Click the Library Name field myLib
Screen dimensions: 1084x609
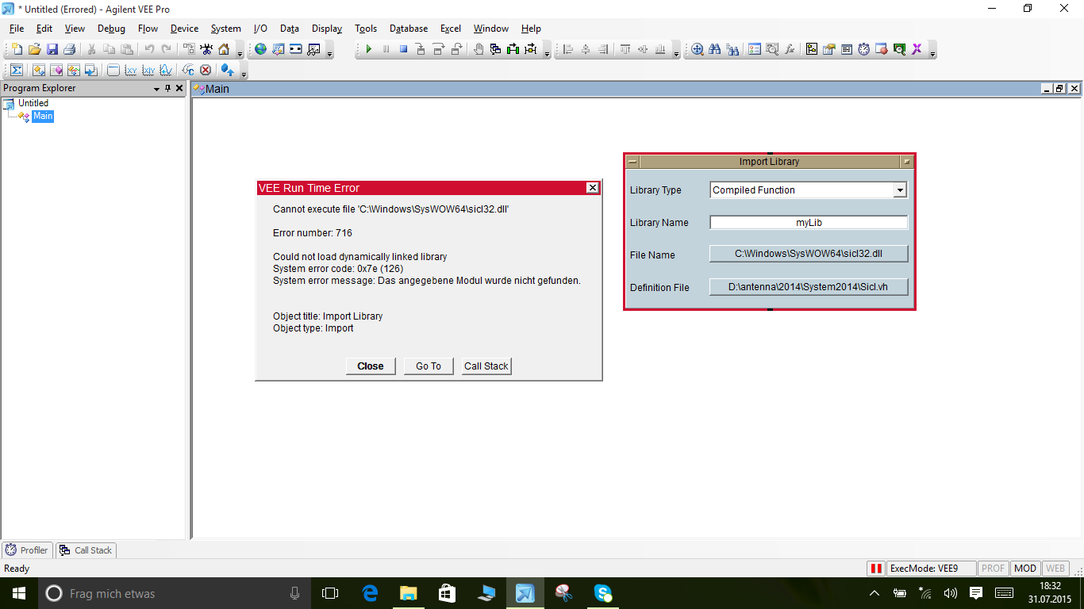click(808, 223)
